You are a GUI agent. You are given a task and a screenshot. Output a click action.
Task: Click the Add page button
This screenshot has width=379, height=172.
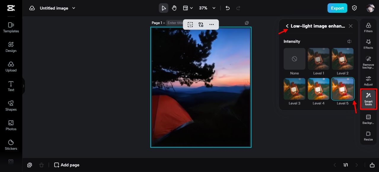click(67, 165)
